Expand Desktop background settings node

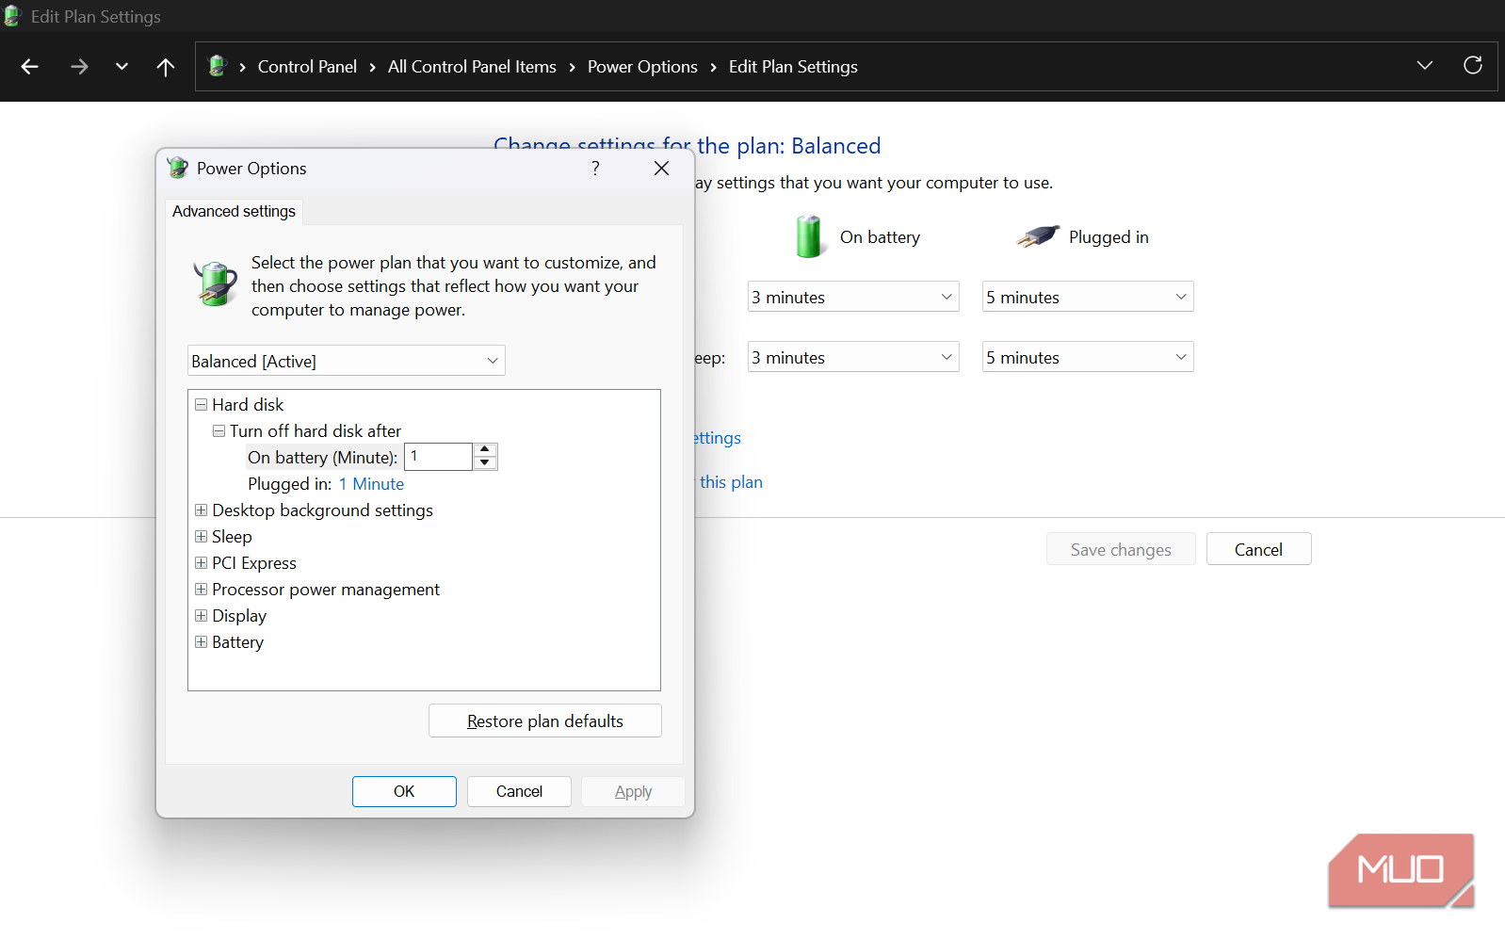click(x=201, y=510)
